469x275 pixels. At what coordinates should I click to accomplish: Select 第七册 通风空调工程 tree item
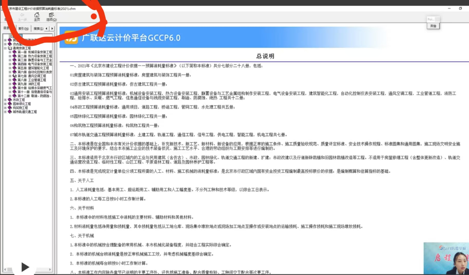[32, 76]
